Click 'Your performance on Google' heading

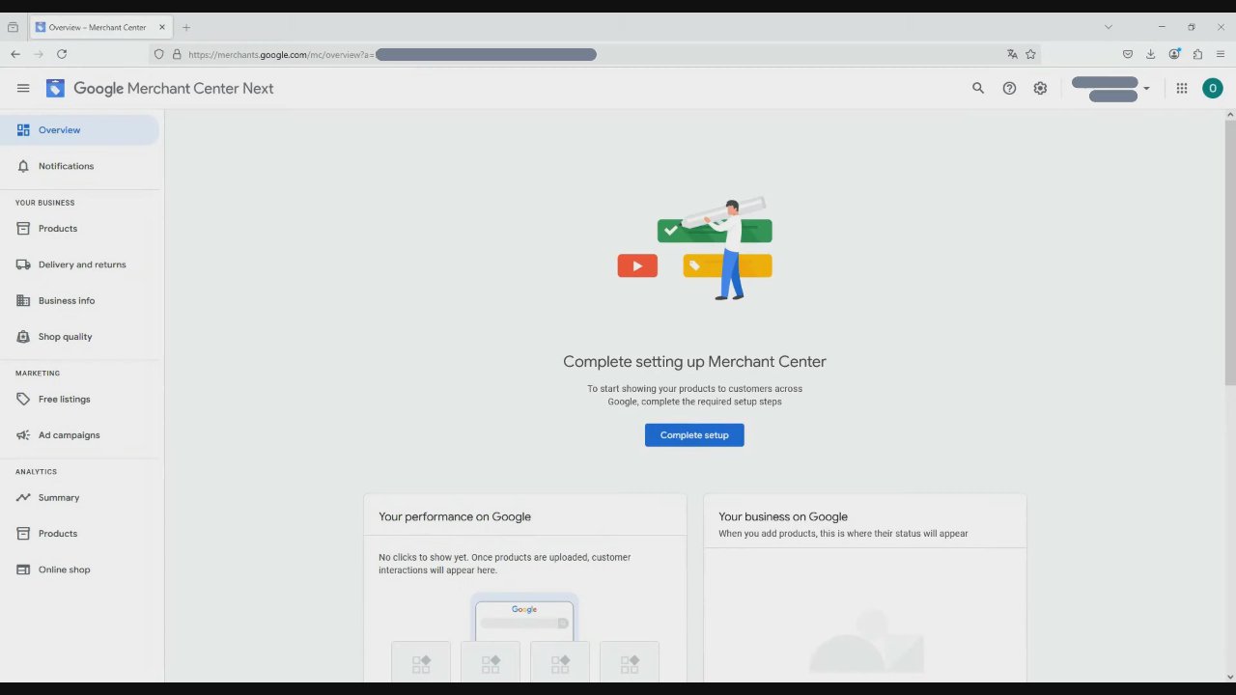tap(455, 516)
